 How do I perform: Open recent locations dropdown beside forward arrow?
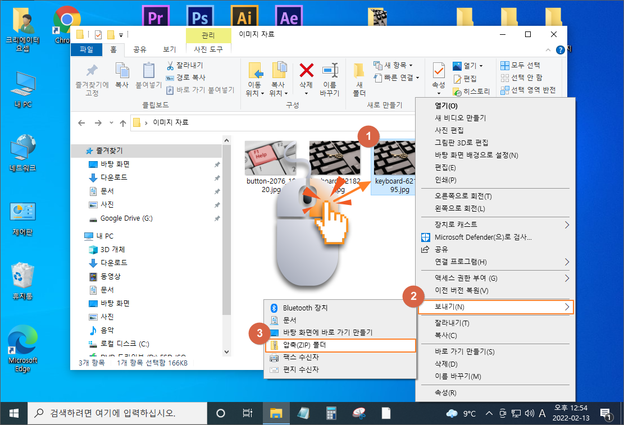coord(111,122)
